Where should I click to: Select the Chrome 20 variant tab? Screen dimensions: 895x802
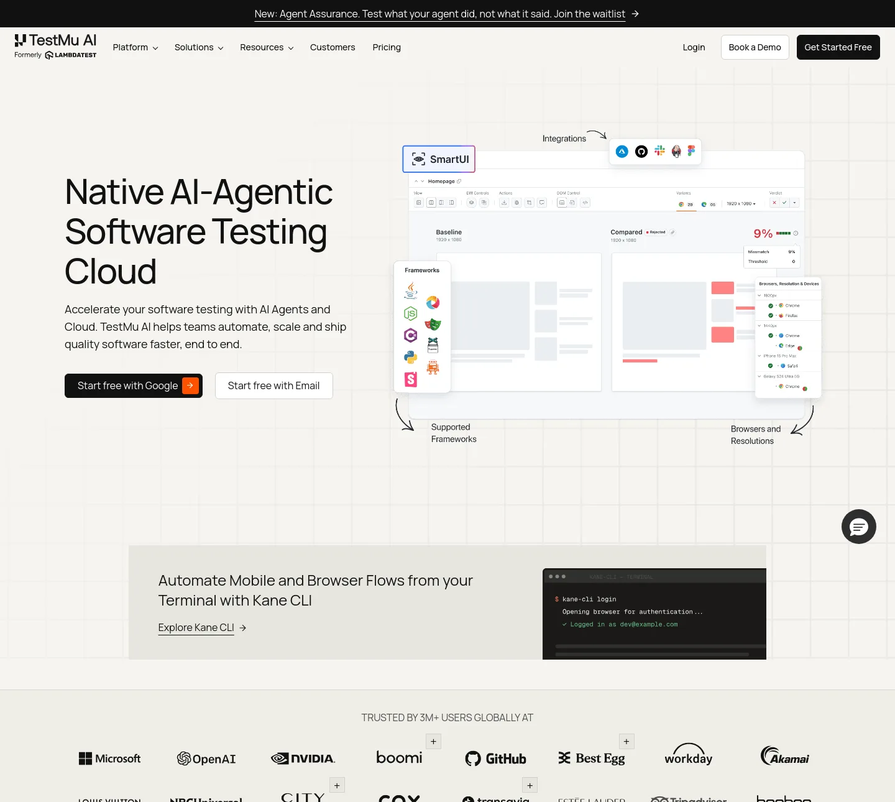tap(686, 205)
